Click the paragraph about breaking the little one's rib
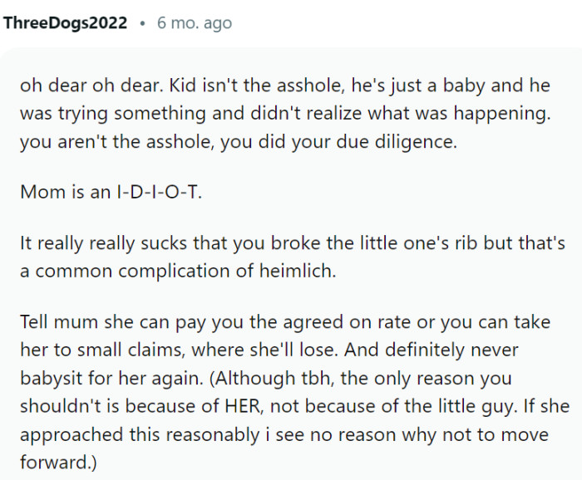 [293, 257]
